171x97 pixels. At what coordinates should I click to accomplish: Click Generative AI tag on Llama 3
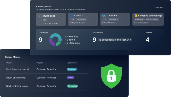(x=81, y=20)
